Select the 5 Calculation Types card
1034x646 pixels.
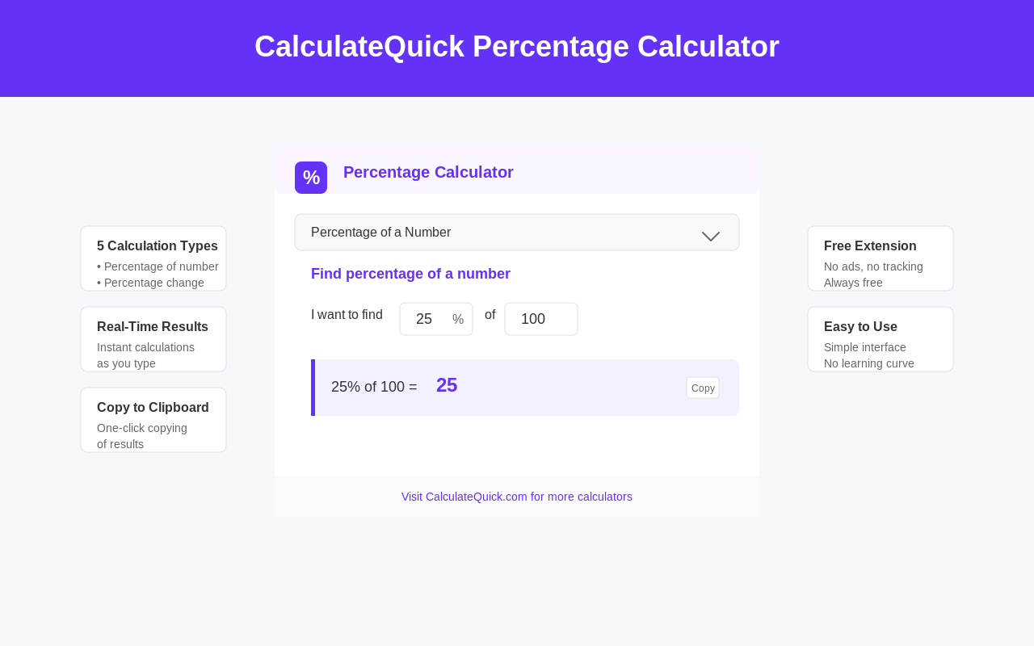pyautogui.click(x=153, y=258)
